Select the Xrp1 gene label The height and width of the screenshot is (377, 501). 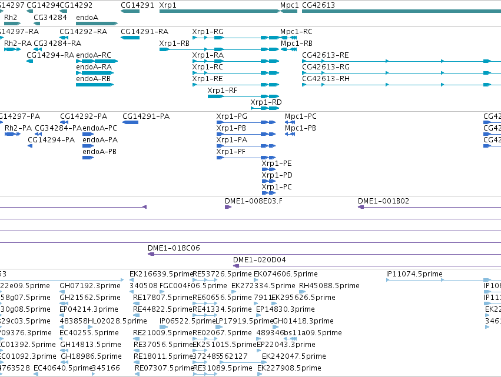[x=168, y=5]
